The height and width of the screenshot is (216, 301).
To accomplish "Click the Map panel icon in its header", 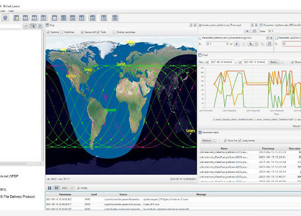I will tap(47, 25).
